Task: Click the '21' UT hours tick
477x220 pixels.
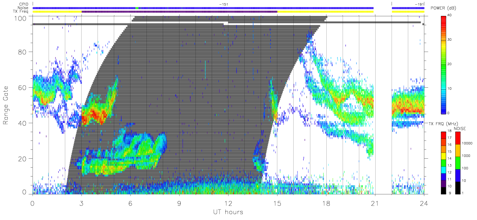Action: 375,203
